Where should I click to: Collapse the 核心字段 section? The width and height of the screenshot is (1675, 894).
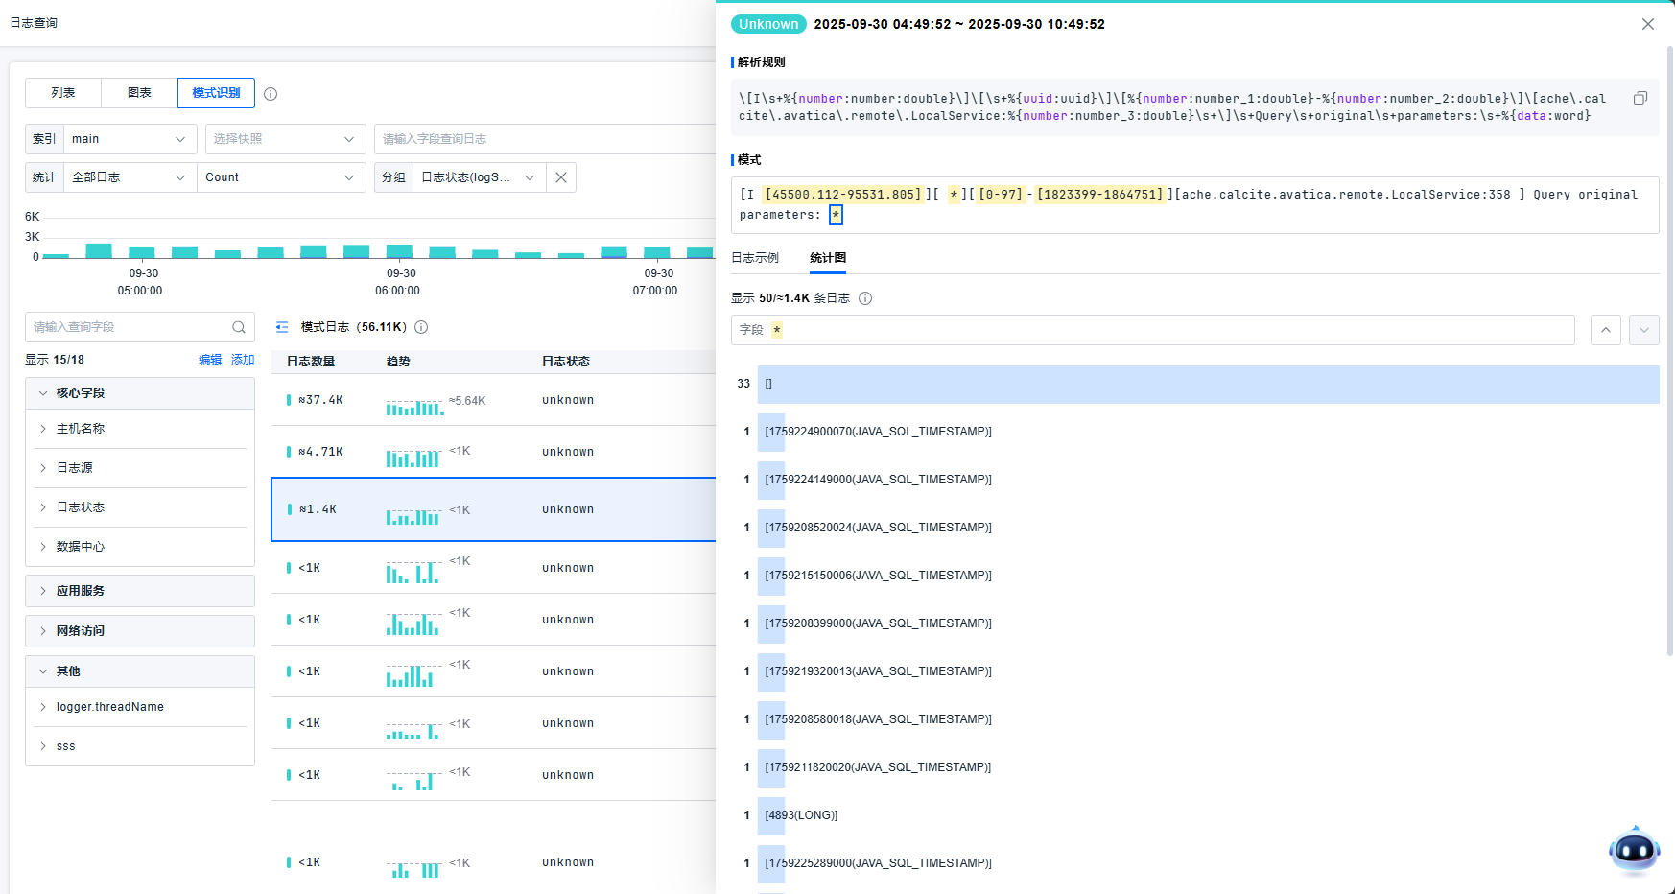43,393
